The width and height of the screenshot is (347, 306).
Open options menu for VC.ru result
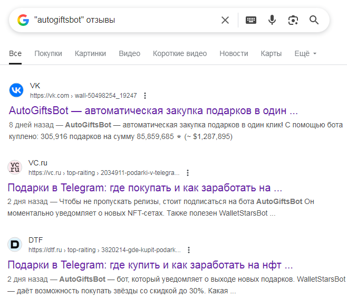click(188, 173)
